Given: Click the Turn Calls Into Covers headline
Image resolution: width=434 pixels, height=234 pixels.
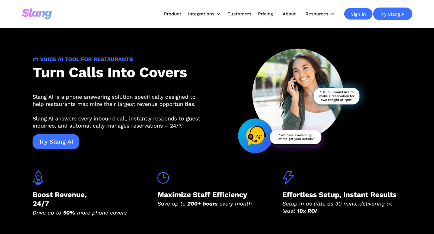Looking at the screenshot, I should (110, 73).
